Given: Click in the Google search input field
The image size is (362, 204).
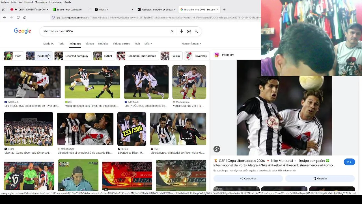Looking at the screenshot, I should [105, 31].
